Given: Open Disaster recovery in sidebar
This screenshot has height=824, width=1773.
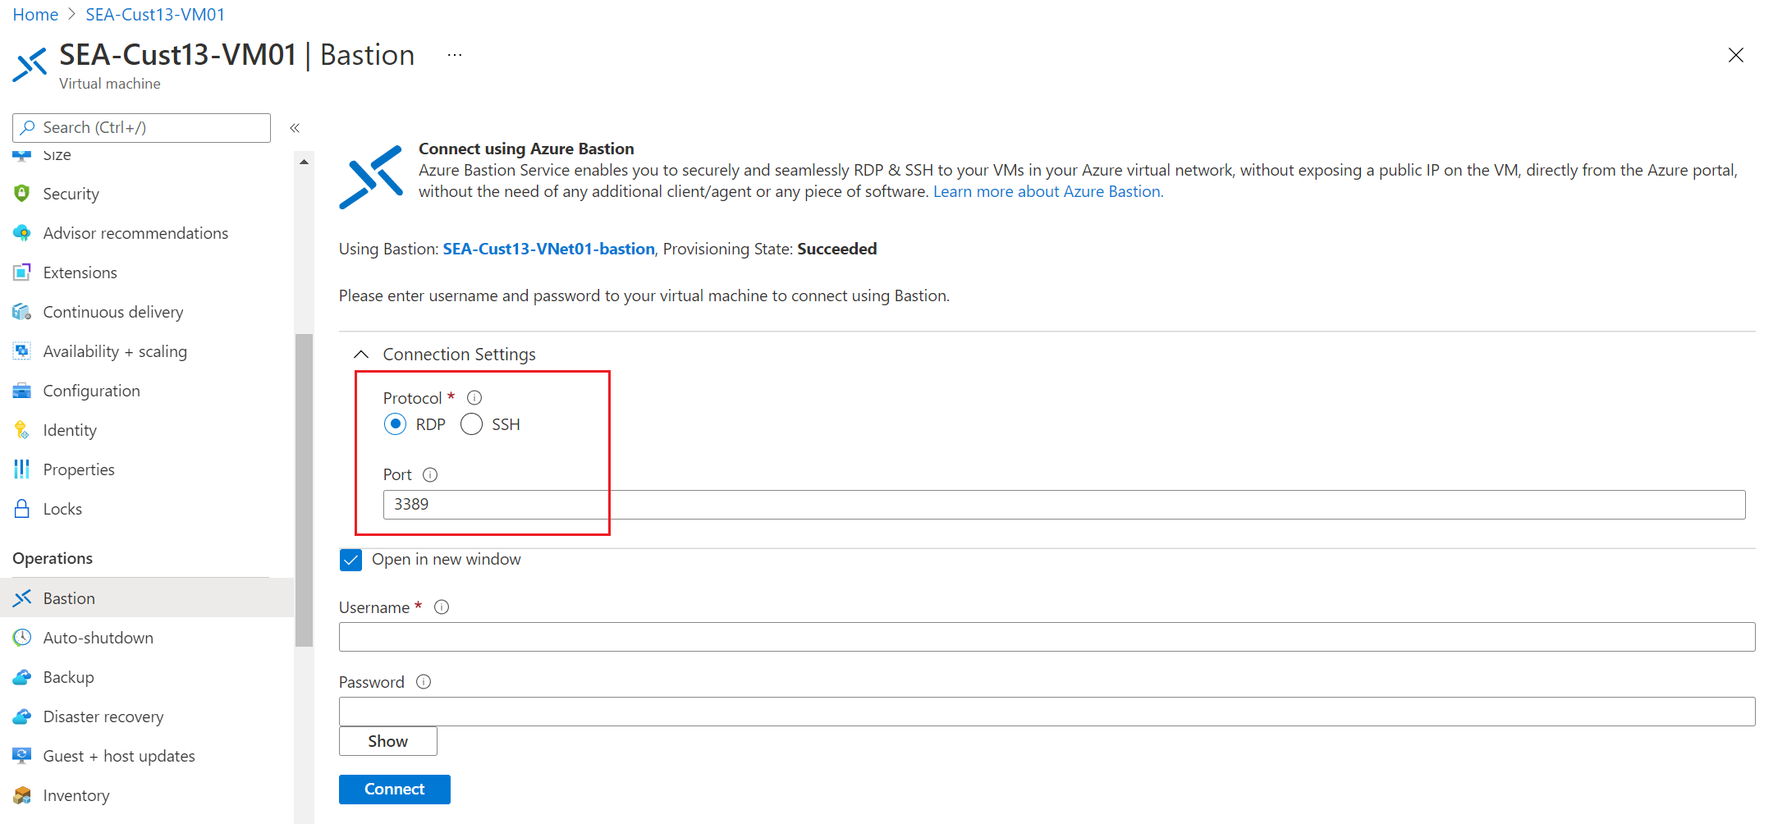Looking at the screenshot, I should click(103, 716).
